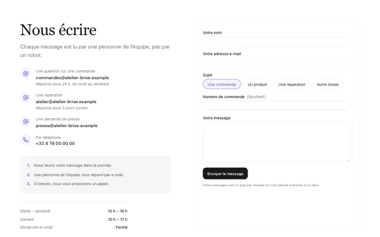Click the 'Numéro de commande' label
Screen dimensions: 380x237
224,96
